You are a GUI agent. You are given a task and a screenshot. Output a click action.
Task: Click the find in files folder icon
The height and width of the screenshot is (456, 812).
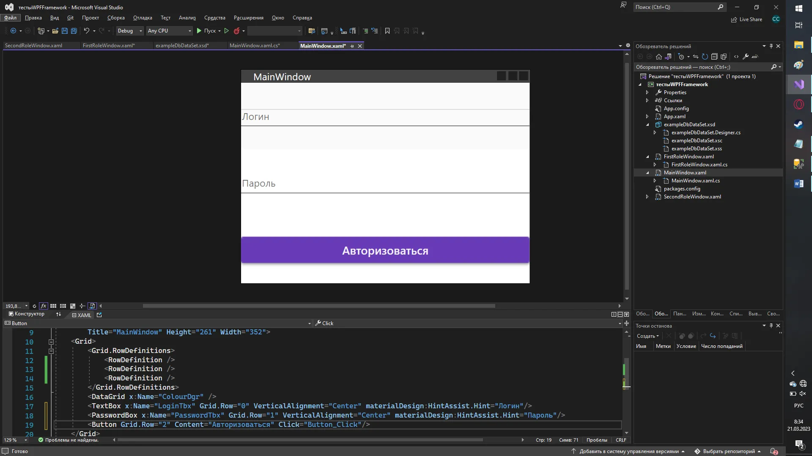312,31
